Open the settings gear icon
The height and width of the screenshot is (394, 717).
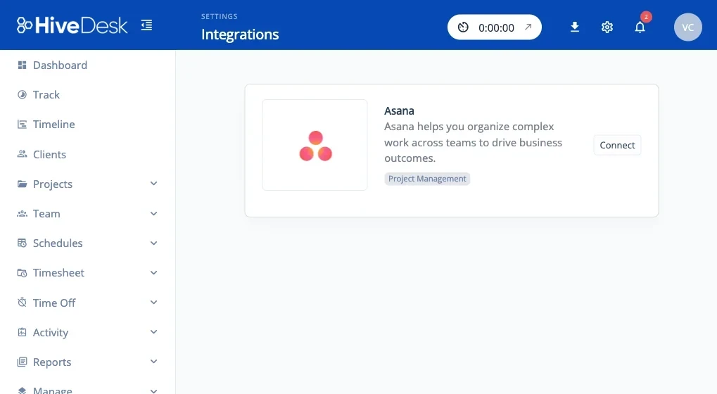coord(607,27)
